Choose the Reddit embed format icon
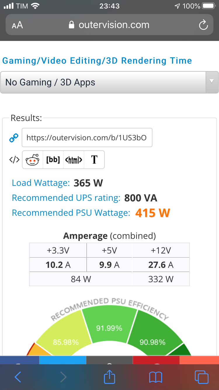Viewport: 219px width, 390px height. tap(33, 160)
